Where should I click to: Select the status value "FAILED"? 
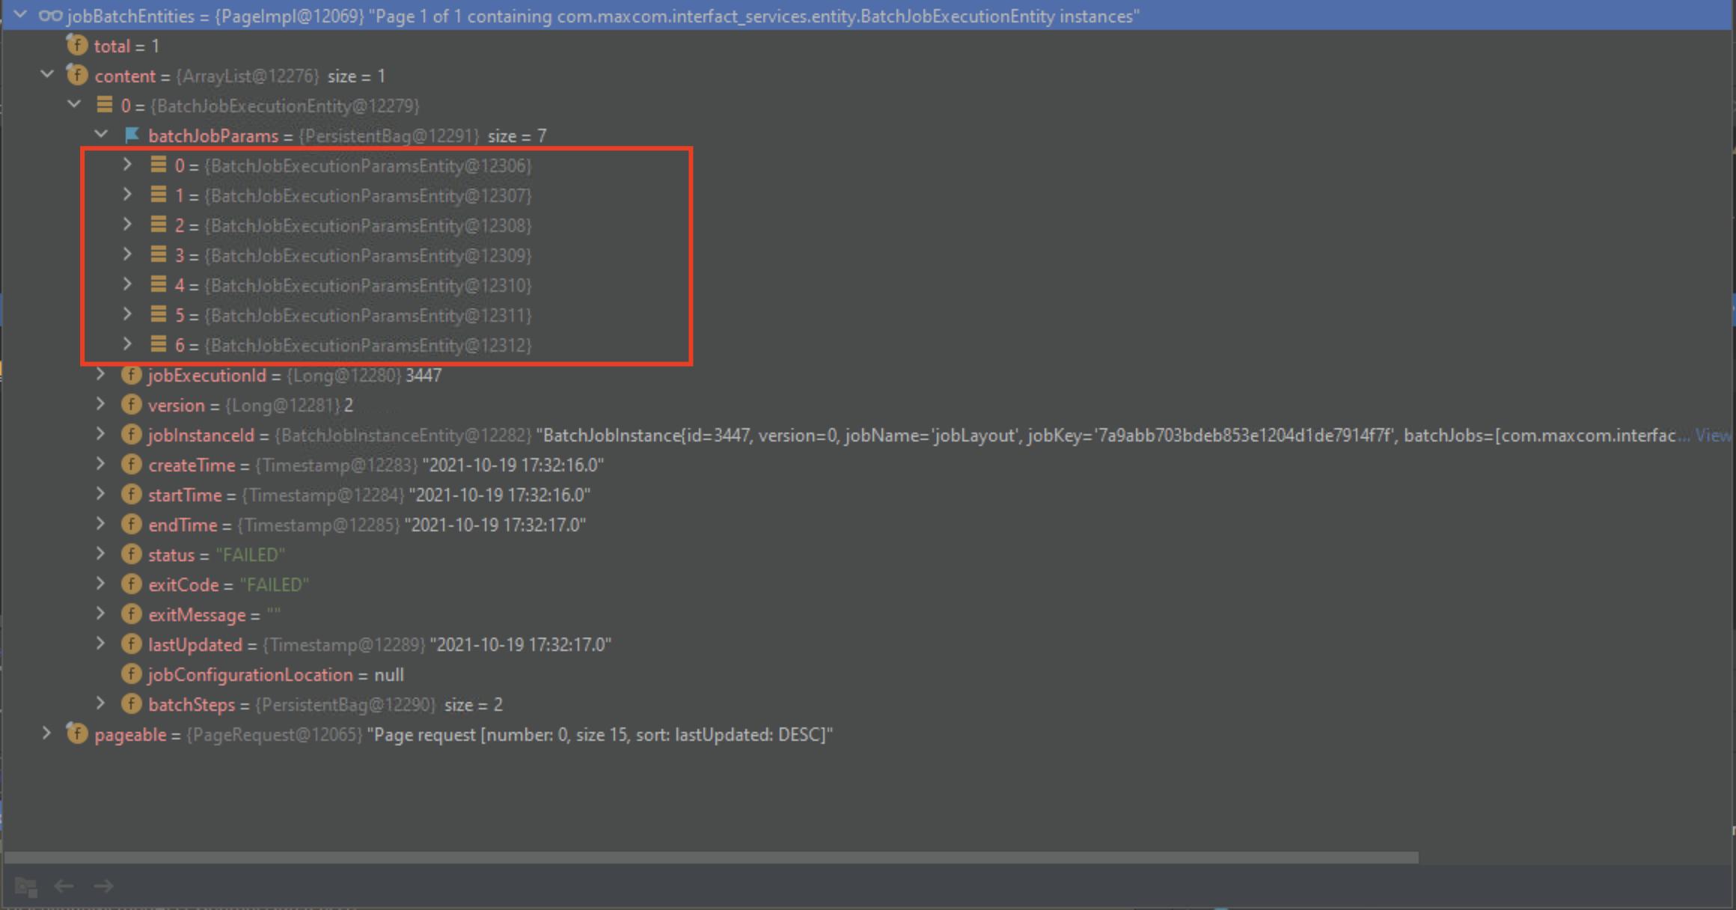pos(251,555)
